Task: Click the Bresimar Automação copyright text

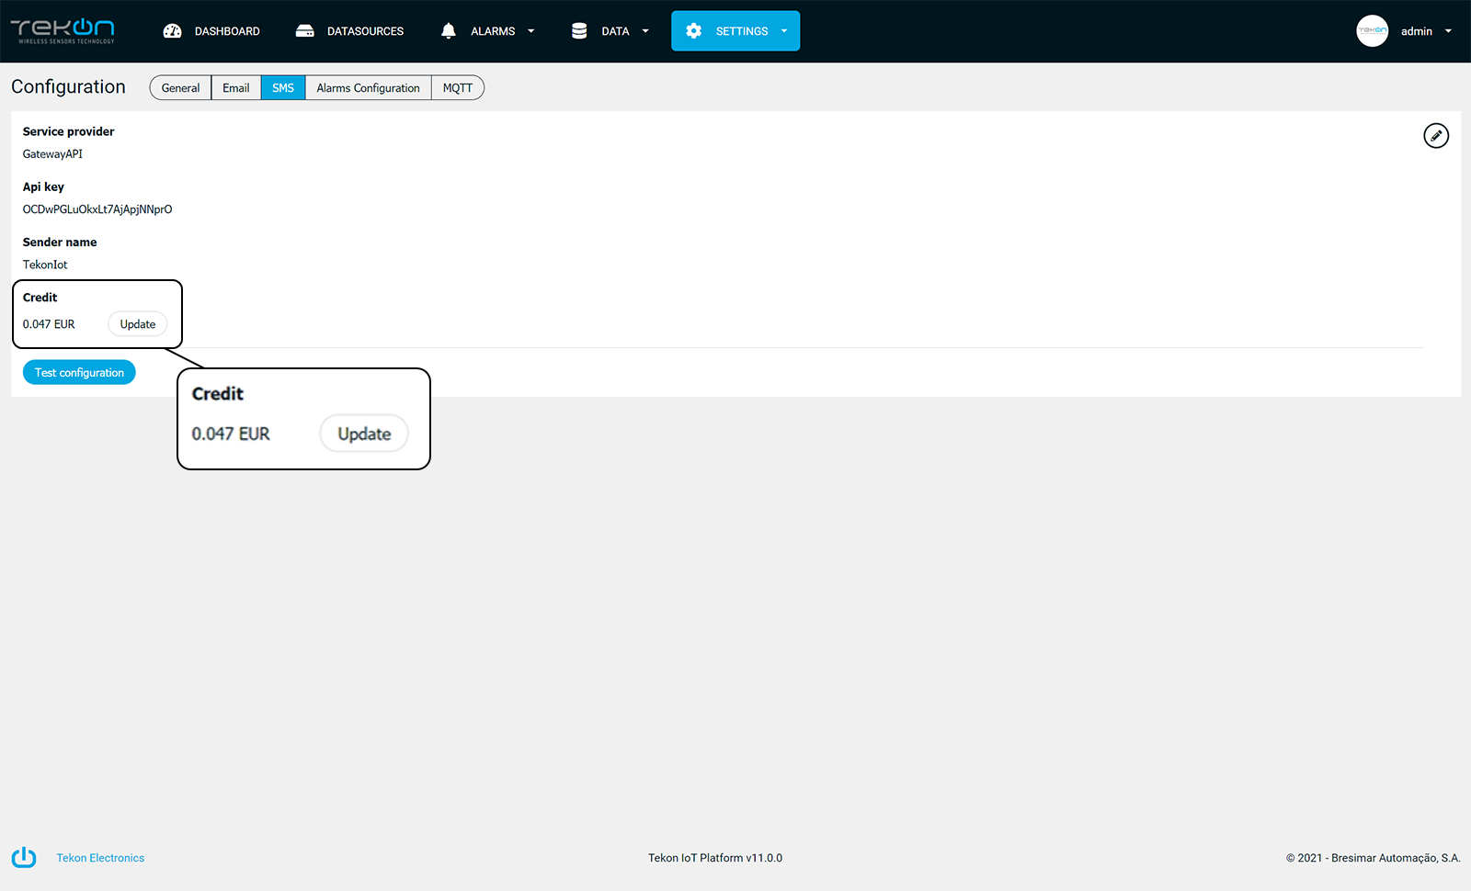Action: click(1374, 858)
